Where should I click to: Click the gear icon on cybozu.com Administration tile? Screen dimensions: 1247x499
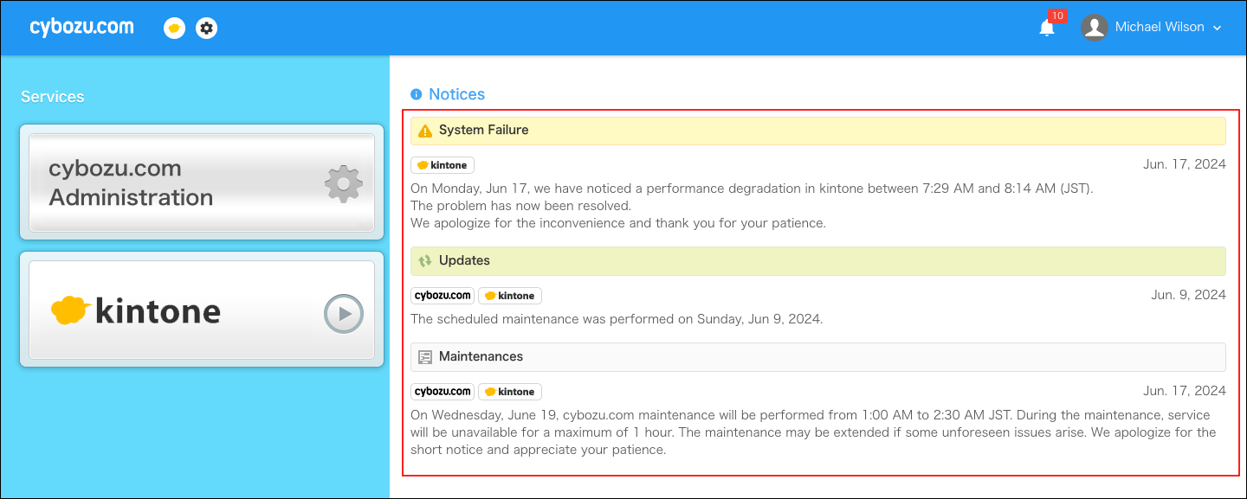[x=343, y=183]
